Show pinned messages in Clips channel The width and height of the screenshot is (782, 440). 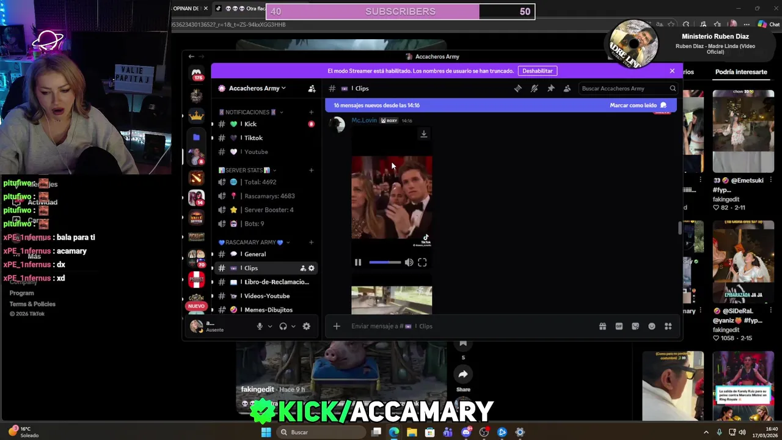coord(550,89)
